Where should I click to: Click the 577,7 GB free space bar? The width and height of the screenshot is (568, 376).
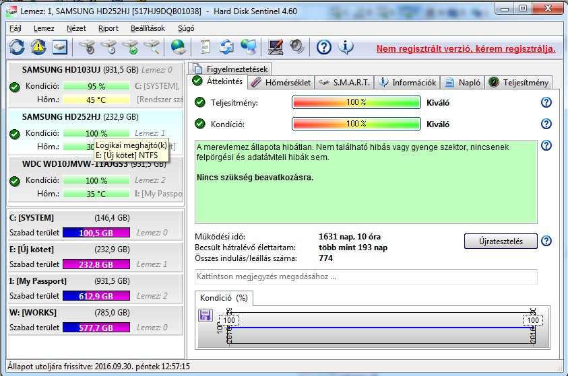coord(96,328)
